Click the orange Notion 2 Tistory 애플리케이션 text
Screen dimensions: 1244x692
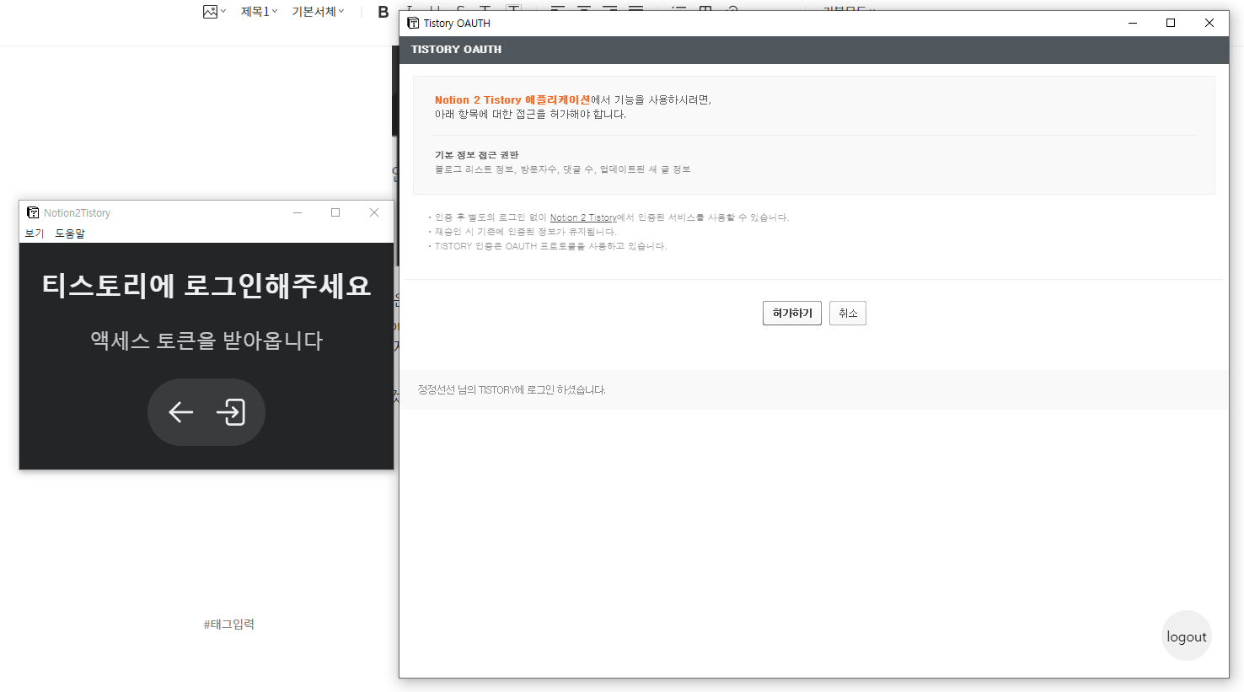tap(512, 100)
